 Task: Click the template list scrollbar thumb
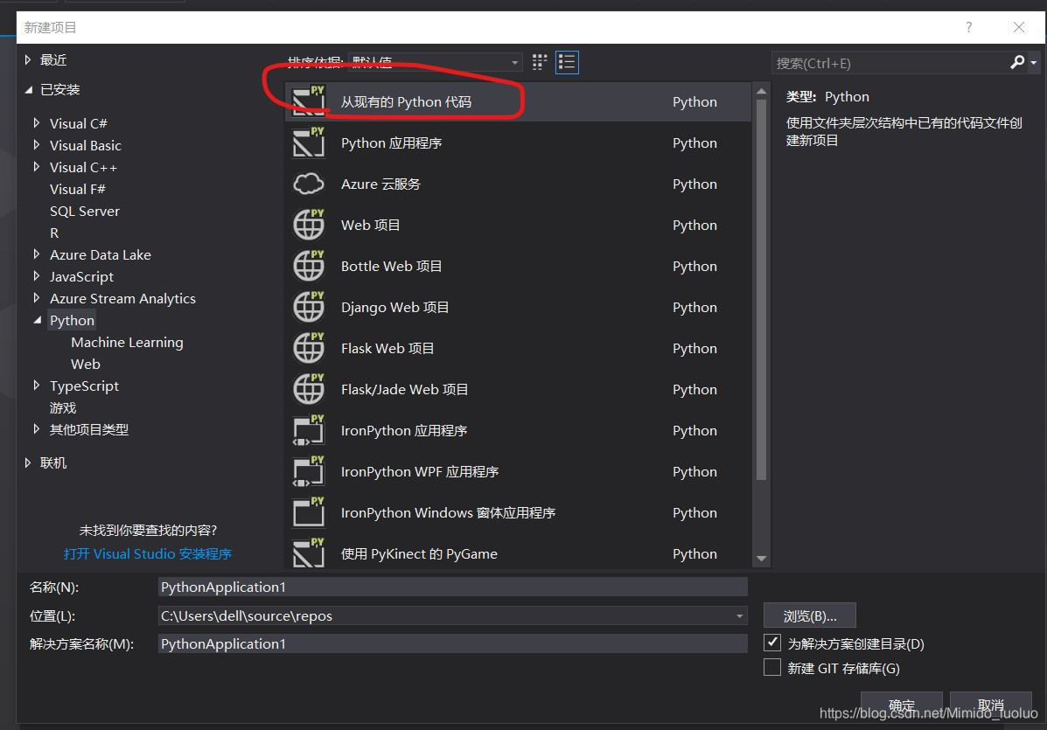click(x=761, y=289)
